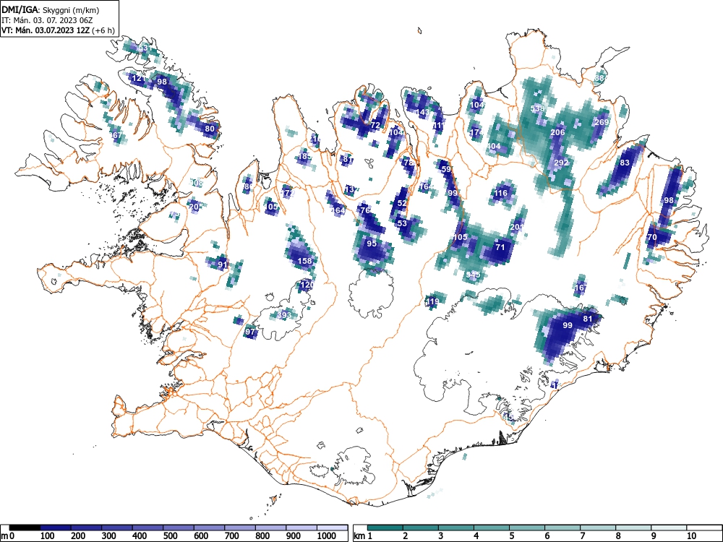
Task: Click the visibility value 76 on the map
Action: pyautogui.click(x=366, y=210)
